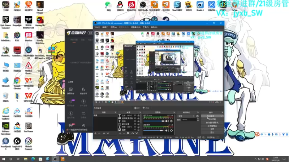The image size is (289, 162).
Task: Open Windows Start menu
Action: pyautogui.click(x=4, y=159)
